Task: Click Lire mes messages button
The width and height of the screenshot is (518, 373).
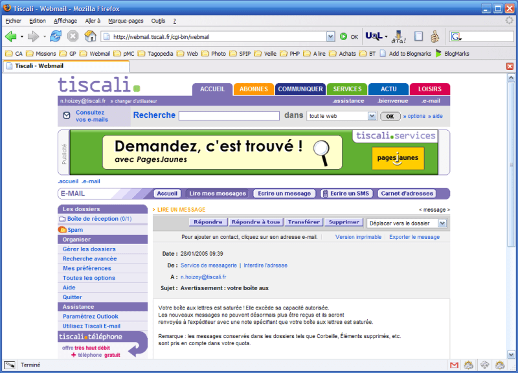Action: [x=218, y=194]
